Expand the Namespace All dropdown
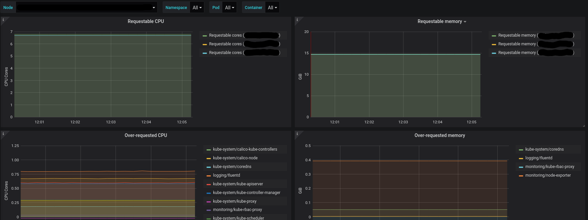This screenshot has width=588, height=220. (x=197, y=7)
